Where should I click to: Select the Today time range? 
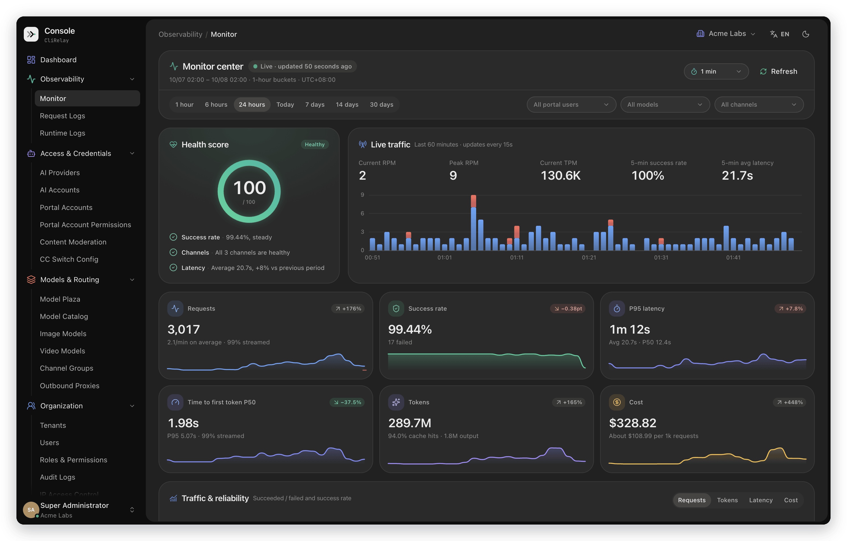tap(285, 105)
